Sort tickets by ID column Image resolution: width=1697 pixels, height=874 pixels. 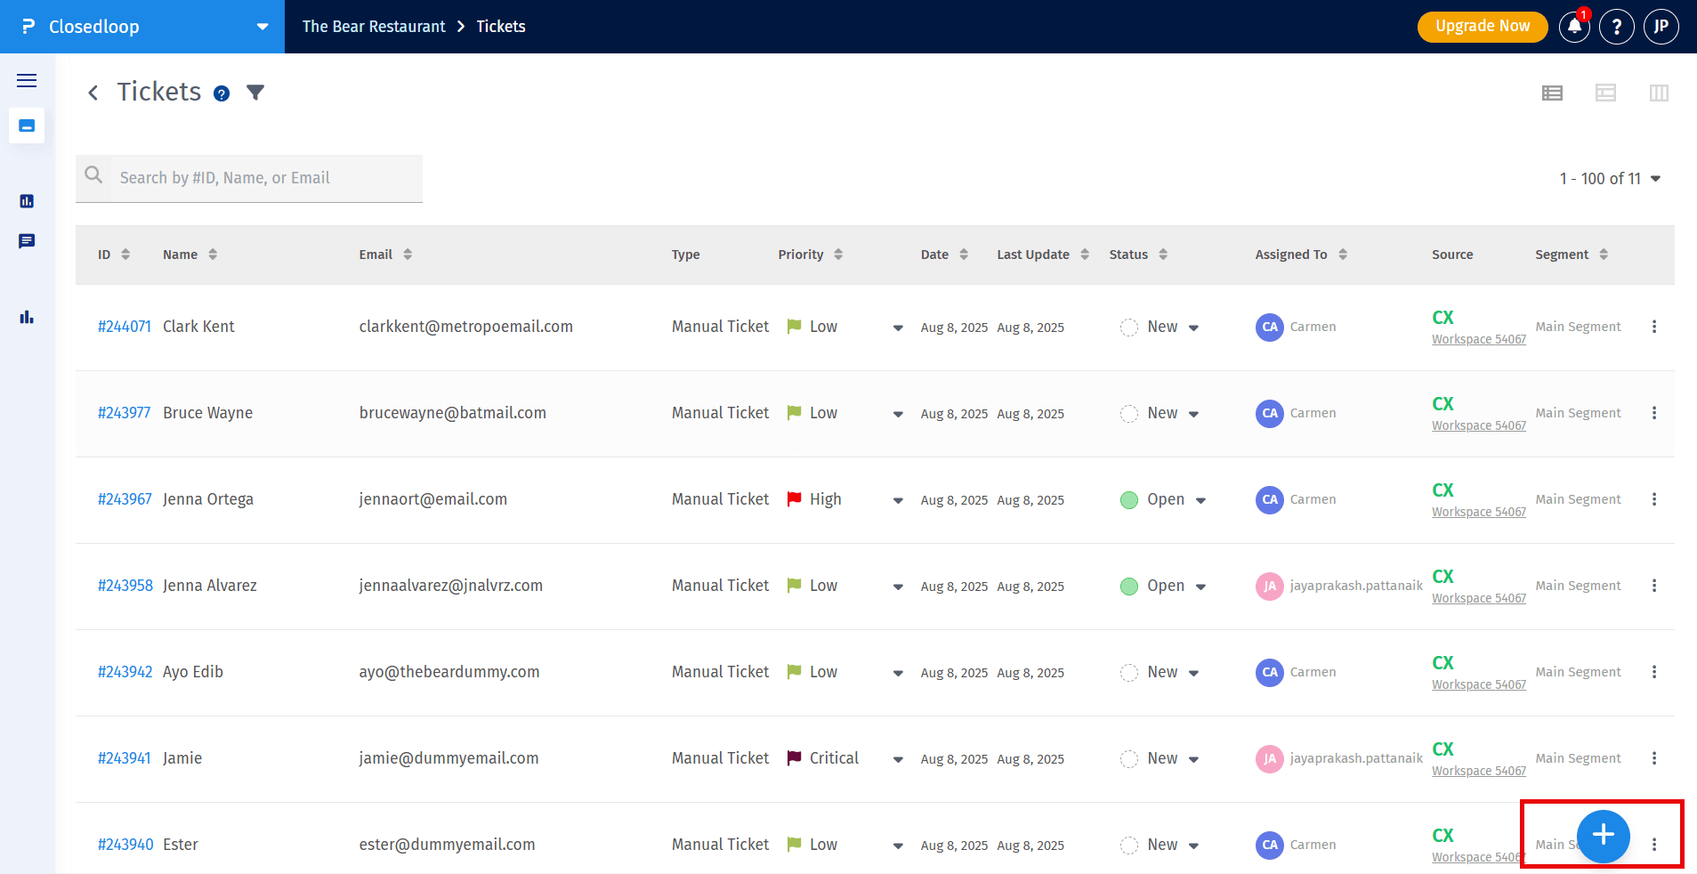coord(125,255)
